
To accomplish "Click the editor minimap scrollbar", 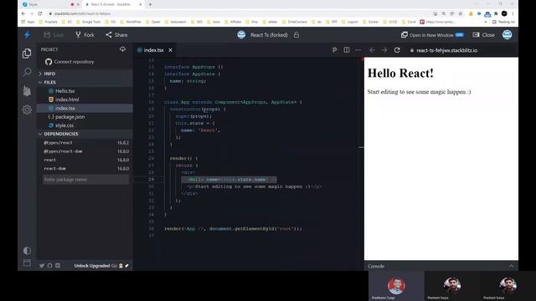I will (361, 147).
